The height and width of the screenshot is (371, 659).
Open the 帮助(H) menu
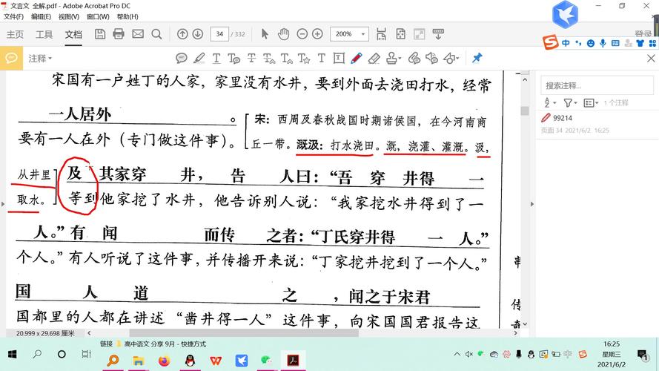[128, 16]
